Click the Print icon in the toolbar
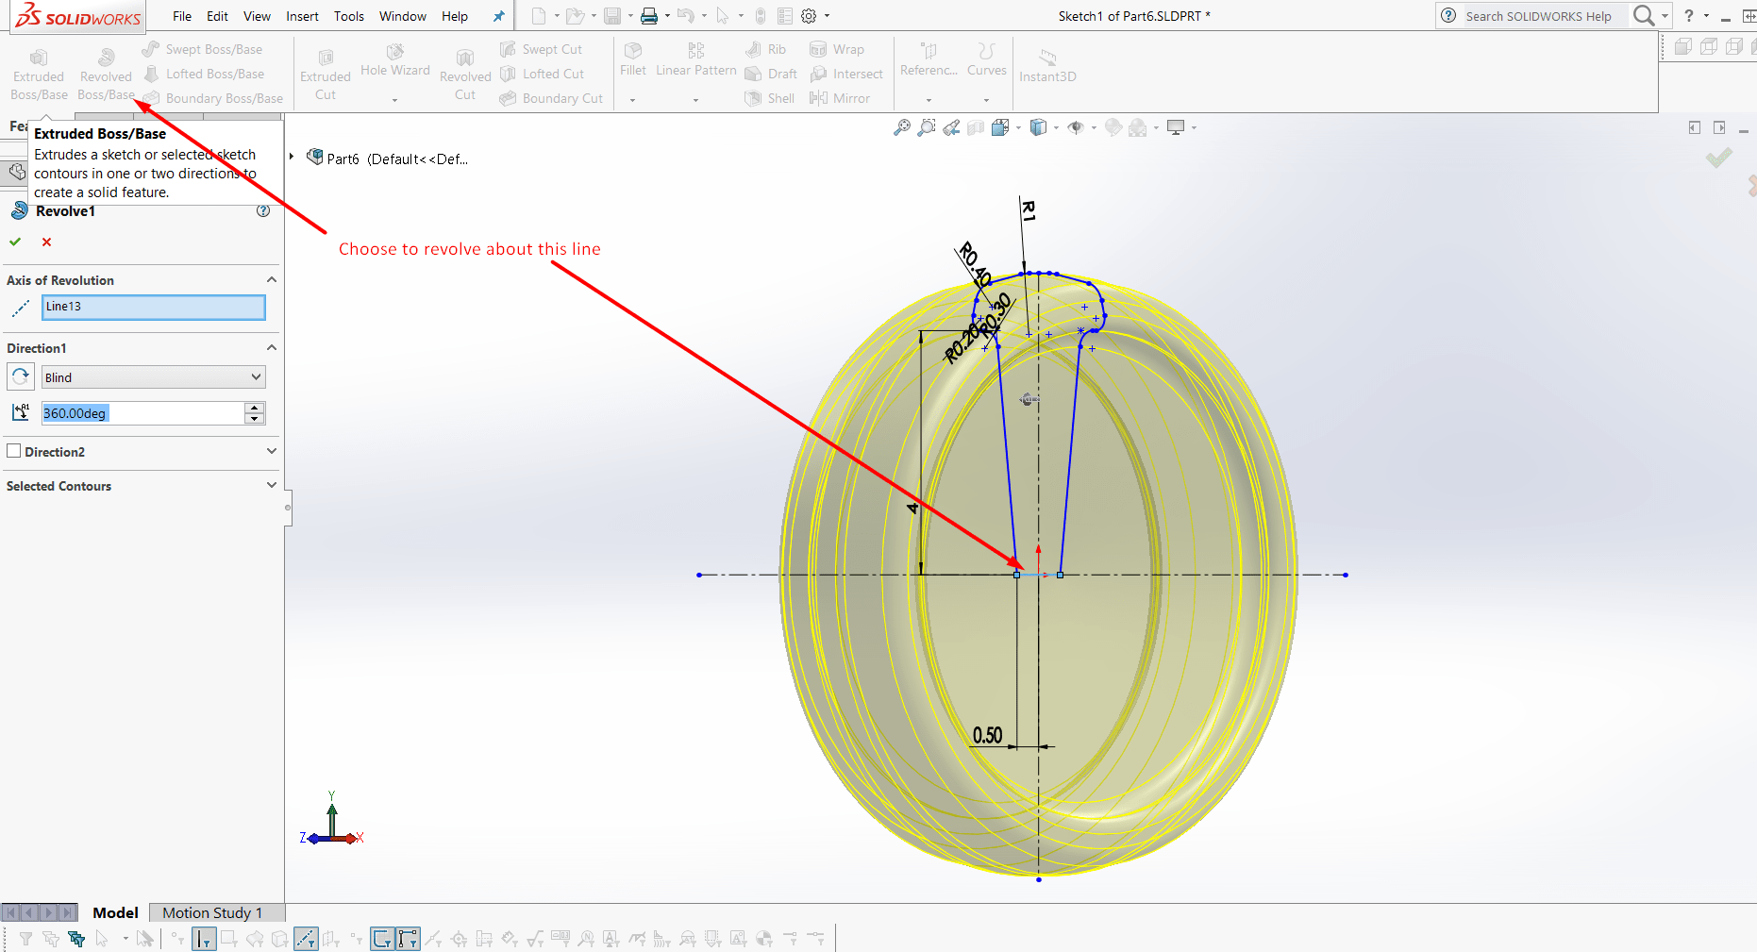Screen dimensions: 1757x952 tap(649, 16)
